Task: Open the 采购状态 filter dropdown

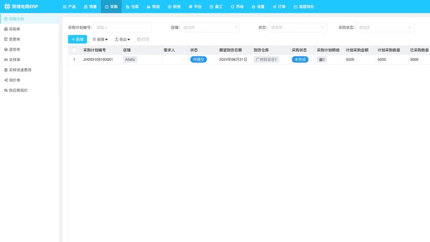Action: [x=385, y=27]
